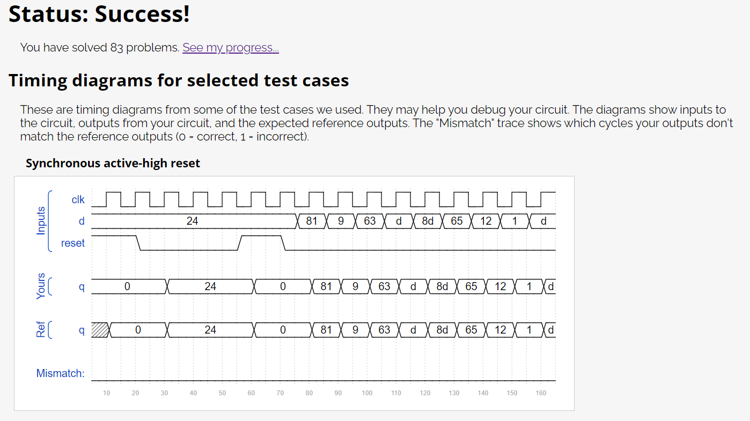This screenshot has width=750, height=421.
Task: Click the rotated Inputs group label
Action: point(41,220)
